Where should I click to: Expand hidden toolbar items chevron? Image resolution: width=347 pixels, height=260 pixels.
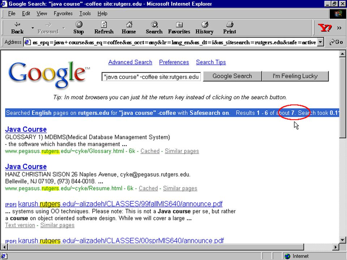click(339, 28)
